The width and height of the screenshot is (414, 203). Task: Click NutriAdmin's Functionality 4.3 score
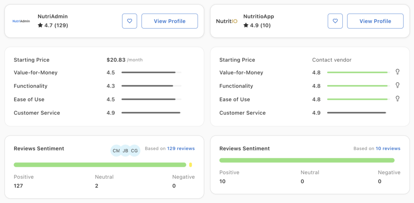[x=111, y=86]
